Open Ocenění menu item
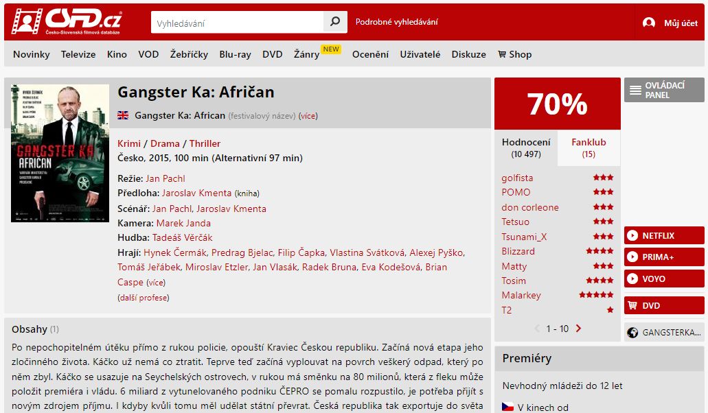The width and height of the screenshot is (708, 413). point(370,54)
